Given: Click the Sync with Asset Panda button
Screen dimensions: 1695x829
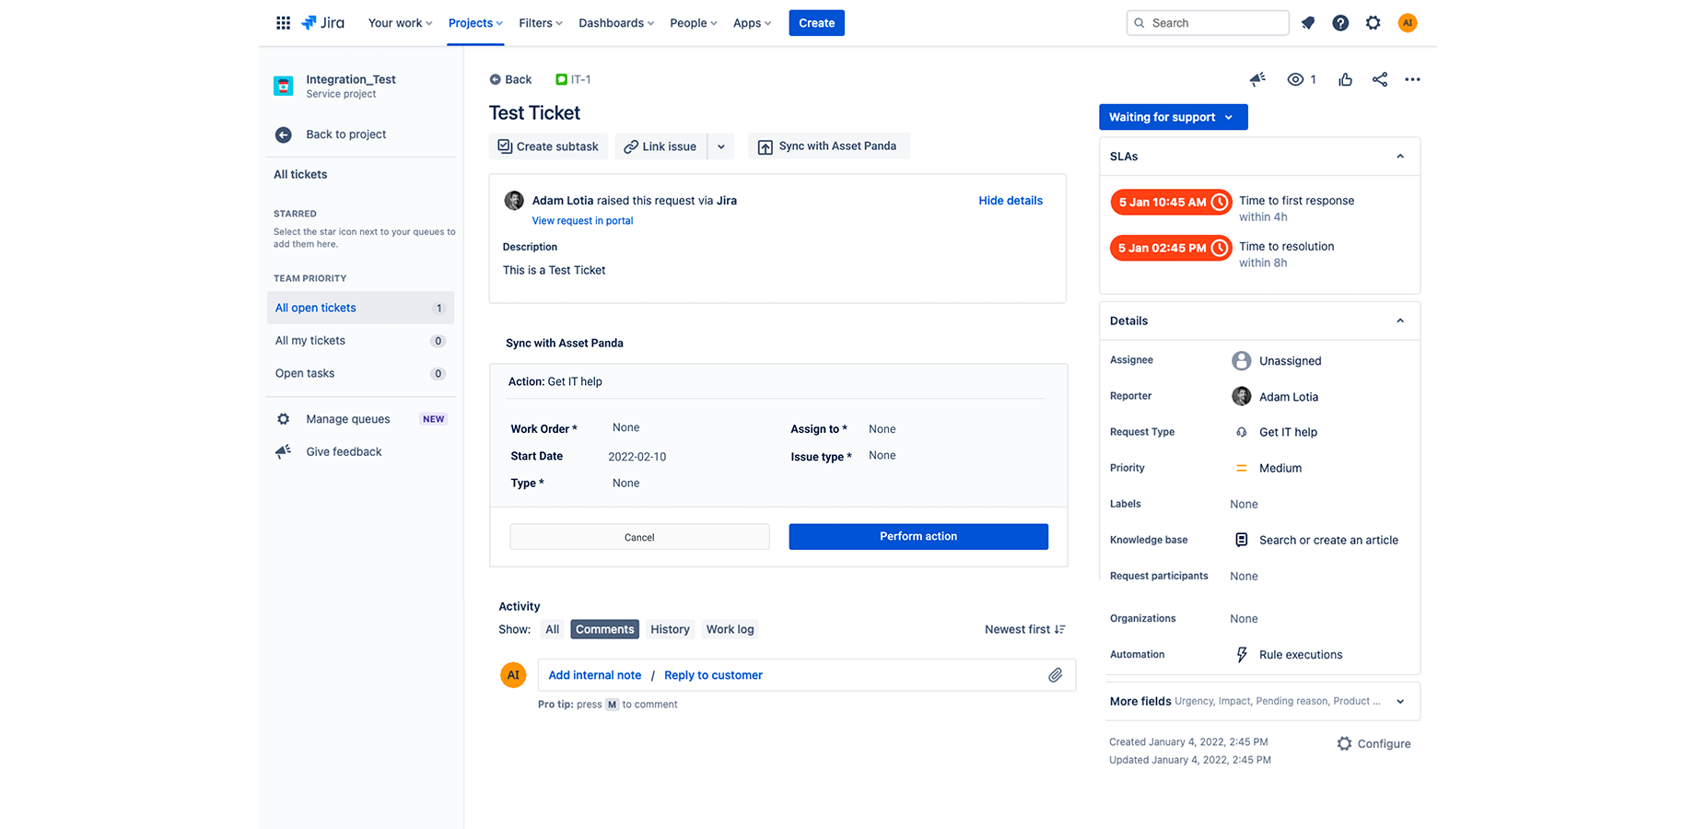Looking at the screenshot, I should click(x=828, y=146).
